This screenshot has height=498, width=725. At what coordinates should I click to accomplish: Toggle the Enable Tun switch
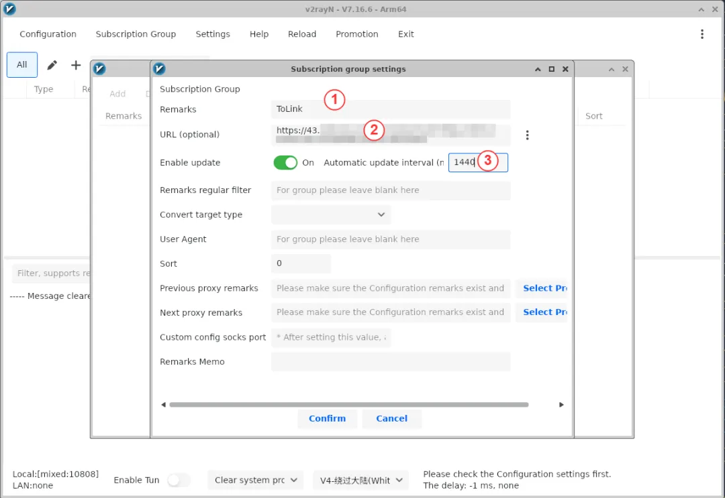click(179, 481)
